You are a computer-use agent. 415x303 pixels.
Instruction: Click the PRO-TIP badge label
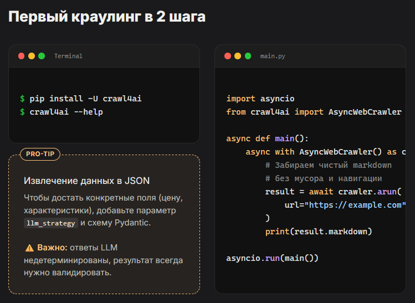[x=40, y=154]
